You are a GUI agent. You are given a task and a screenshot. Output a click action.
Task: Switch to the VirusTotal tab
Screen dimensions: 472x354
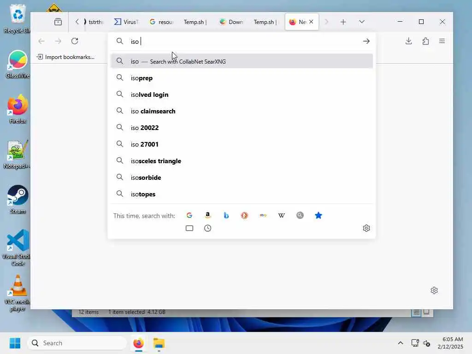click(x=126, y=22)
